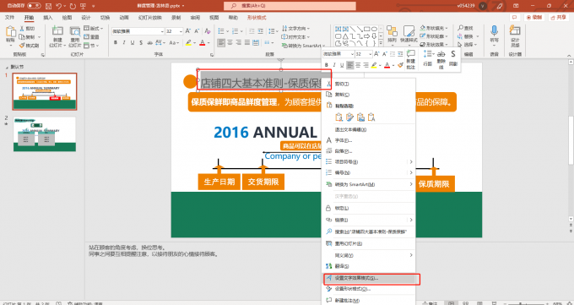This screenshot has height=305, width=574.
Task: Click the Paste clipboard icon in ribbon
Action: point(11,32)
